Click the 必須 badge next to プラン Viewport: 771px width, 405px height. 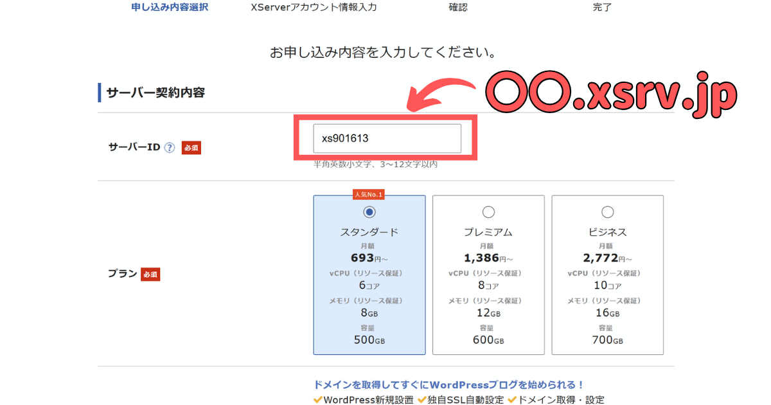point(150,274)
